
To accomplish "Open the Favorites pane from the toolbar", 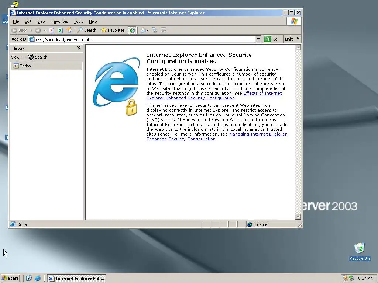I will pyautogui.click(x=113, y=30).
